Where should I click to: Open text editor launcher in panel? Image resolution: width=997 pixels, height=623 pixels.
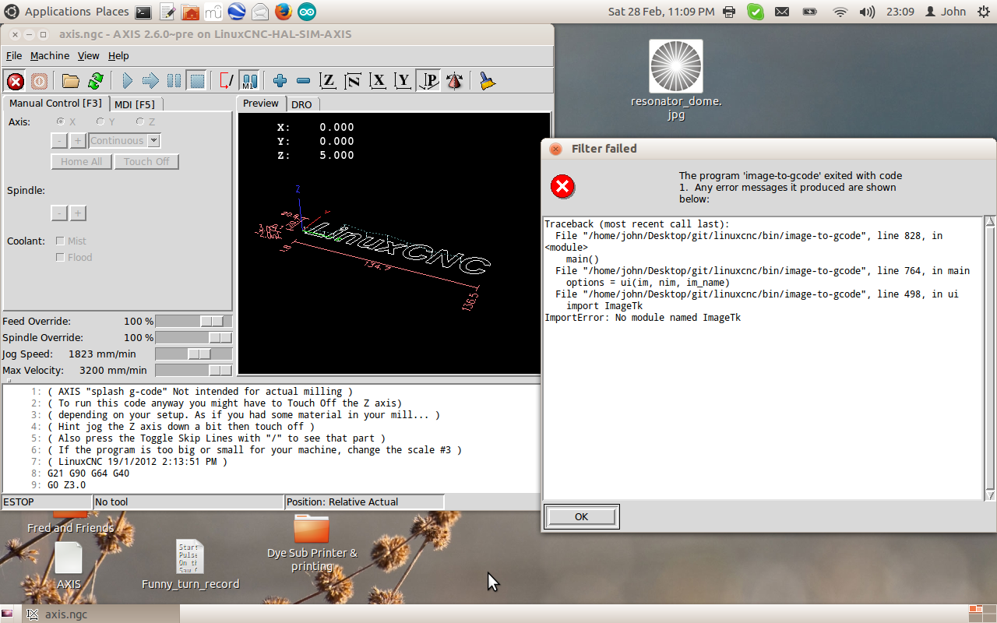tap(167, 12)
